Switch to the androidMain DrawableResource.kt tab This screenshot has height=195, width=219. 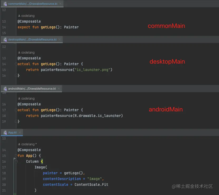[x=32, y=89]
